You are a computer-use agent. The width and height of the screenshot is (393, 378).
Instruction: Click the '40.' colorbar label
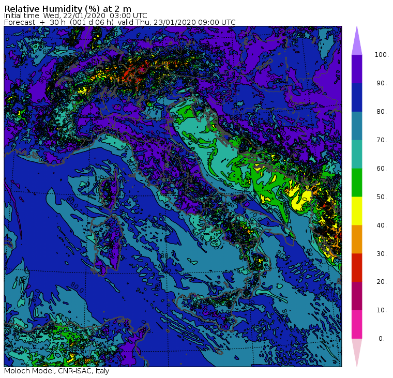click(382, 225)
